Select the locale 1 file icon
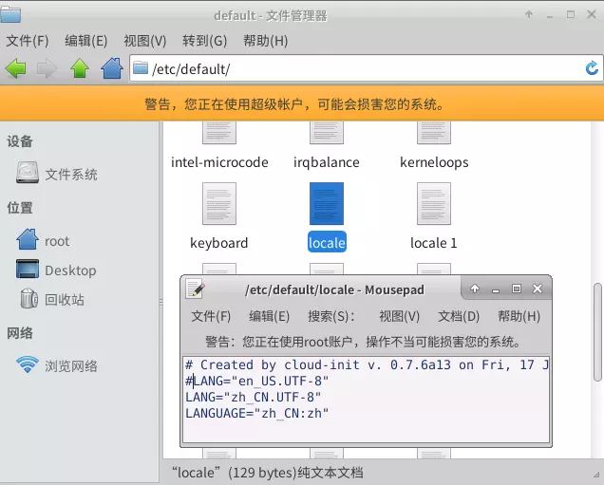The image size is (604, 485). tap(433, 204)
